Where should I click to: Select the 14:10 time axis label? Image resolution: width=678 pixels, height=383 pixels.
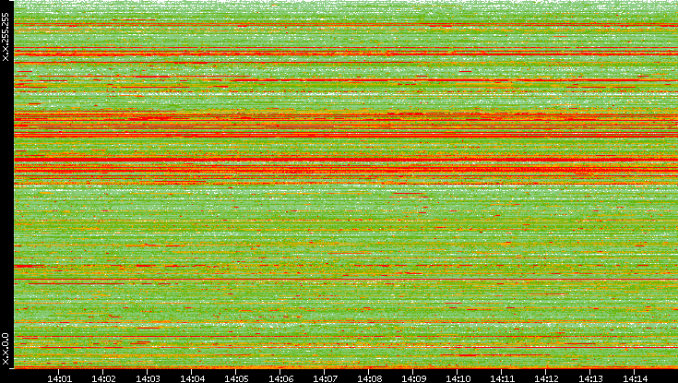pyautogui.click(x=458, y=378)
